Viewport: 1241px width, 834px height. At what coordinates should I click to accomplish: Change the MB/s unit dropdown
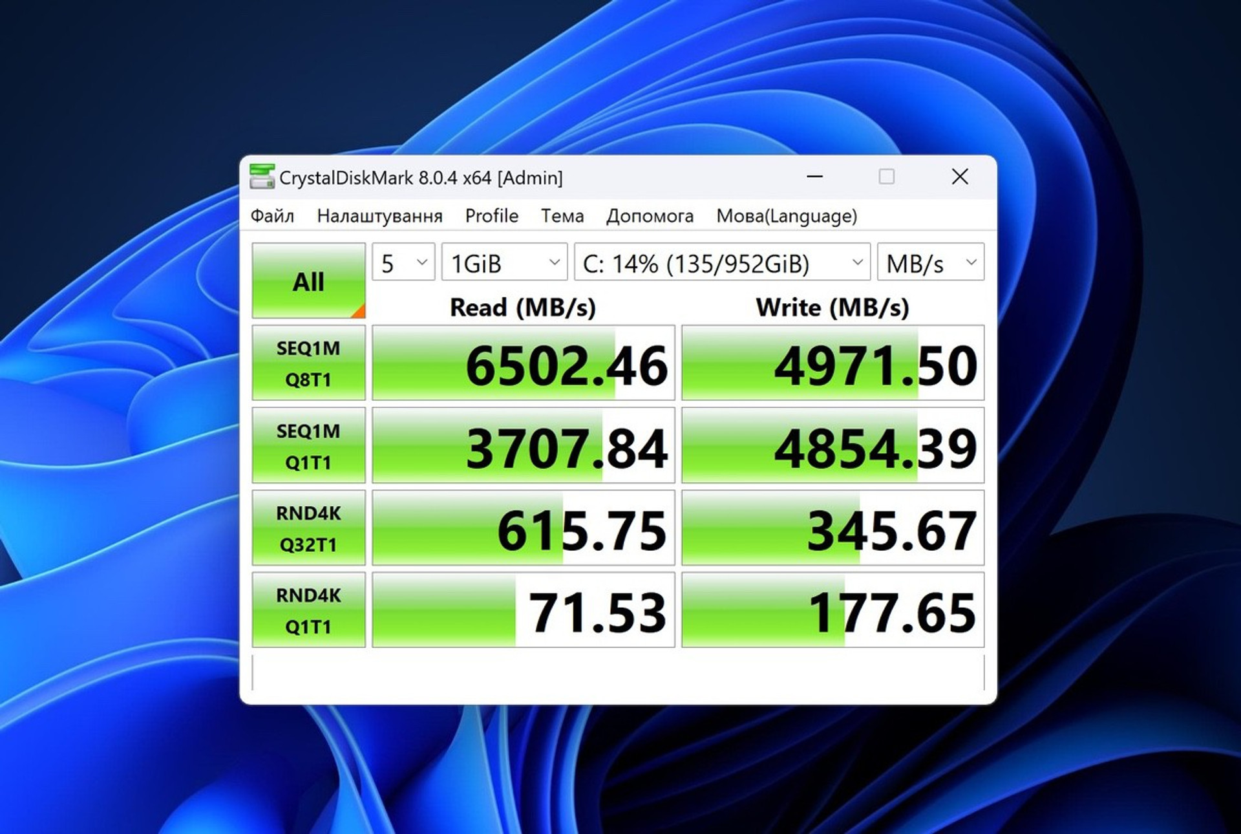coord(930,262)
